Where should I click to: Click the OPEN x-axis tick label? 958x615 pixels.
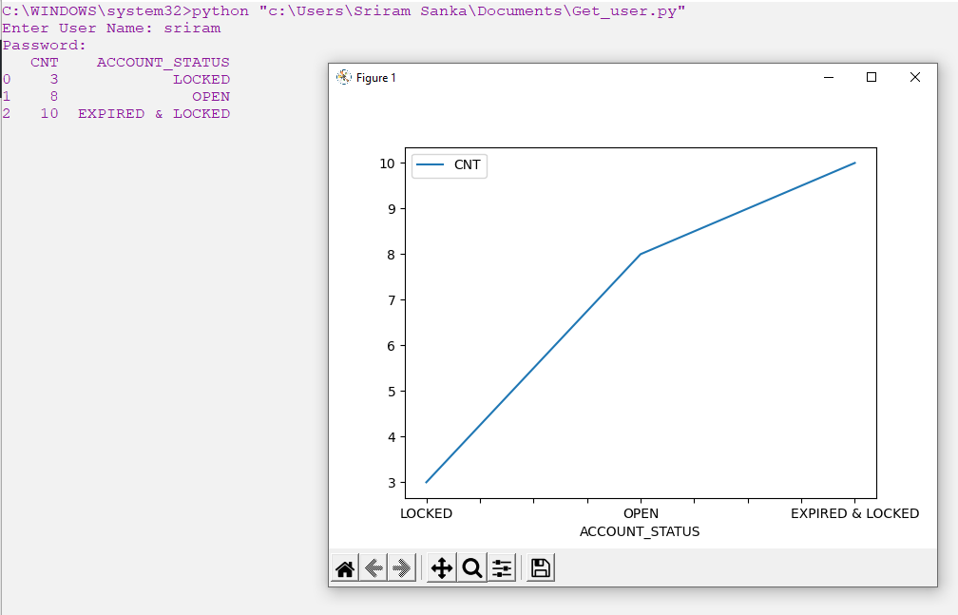[641, 513]
